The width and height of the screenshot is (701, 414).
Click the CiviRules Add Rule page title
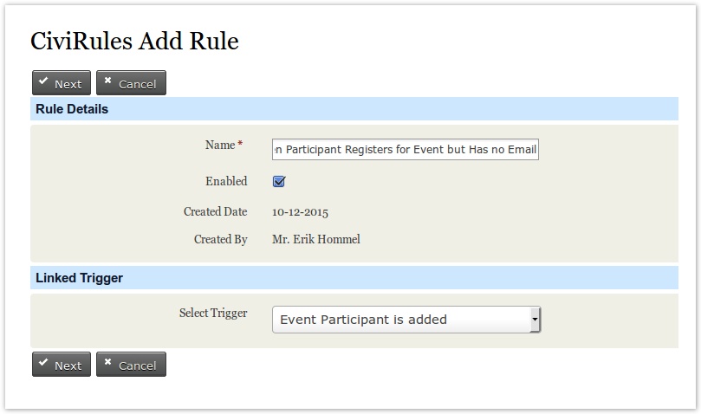(x=134, y=41)
